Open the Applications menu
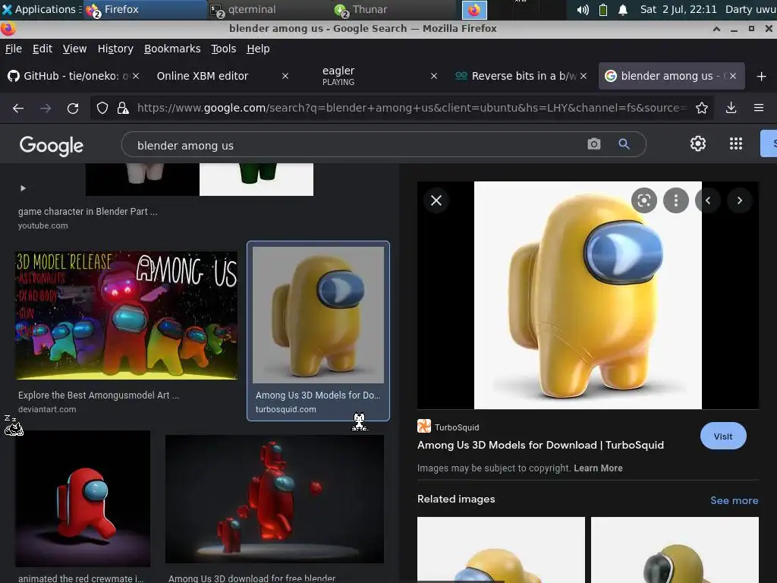 (x=42, y=9)
